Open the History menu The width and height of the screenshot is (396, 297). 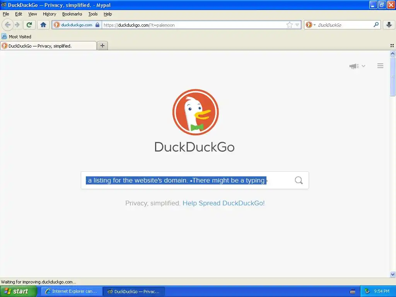49,14
